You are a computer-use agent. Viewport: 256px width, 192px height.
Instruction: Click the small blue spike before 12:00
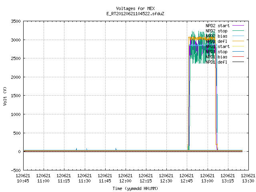pos(116,149)
